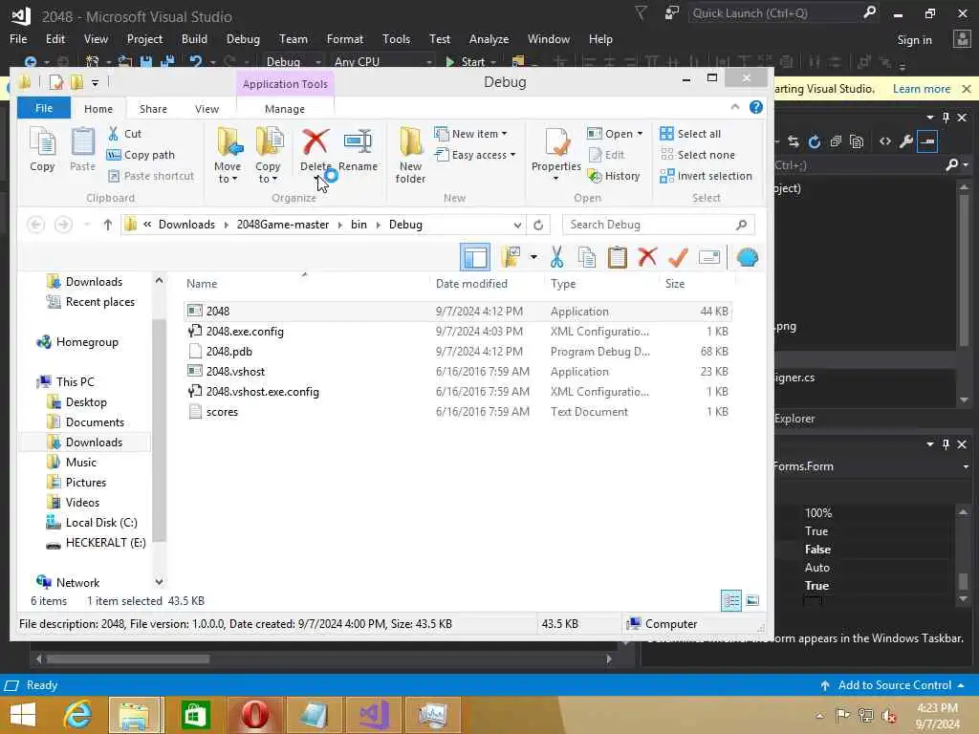Click Select none in the ribbon
The width and height of the screenshot is (979, 734).
coord(697,155)
